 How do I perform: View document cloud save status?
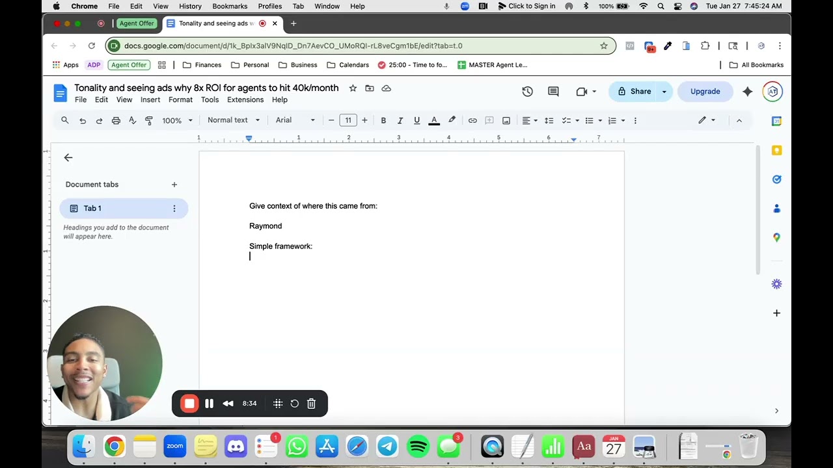pyautogui.click(x=387, y=88)
